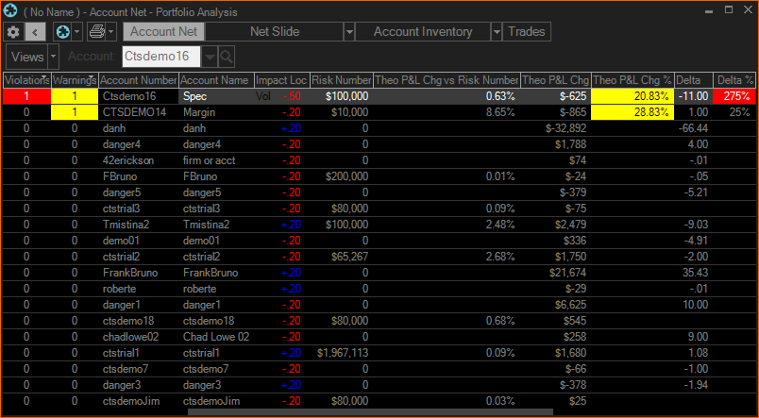Click the Views button

click(x=26, y=57)
